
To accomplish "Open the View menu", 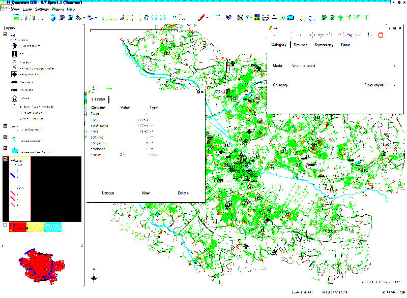I will pos(16,9).
